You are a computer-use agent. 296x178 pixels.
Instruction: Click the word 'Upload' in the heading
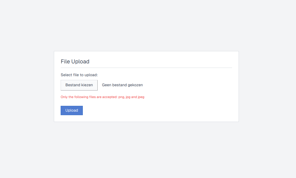click(x=80, y=62)
